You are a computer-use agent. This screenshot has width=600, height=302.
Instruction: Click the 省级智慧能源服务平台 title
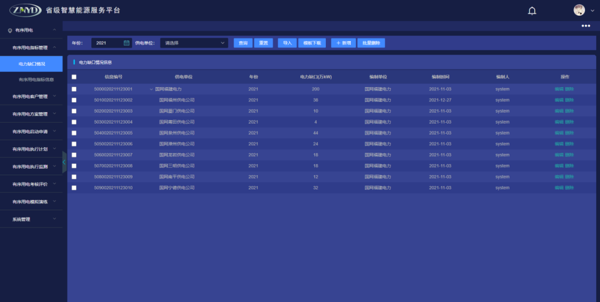pos(83,10)
